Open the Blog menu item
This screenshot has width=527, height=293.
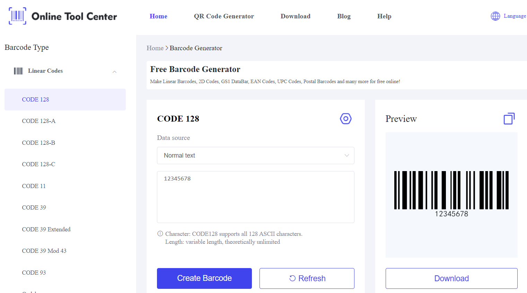pos(344,16)
